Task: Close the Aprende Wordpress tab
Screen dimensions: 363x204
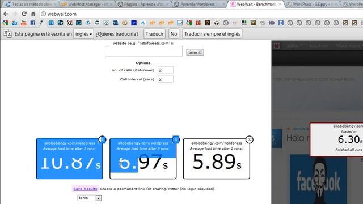Action: click(x=223, y=4)
